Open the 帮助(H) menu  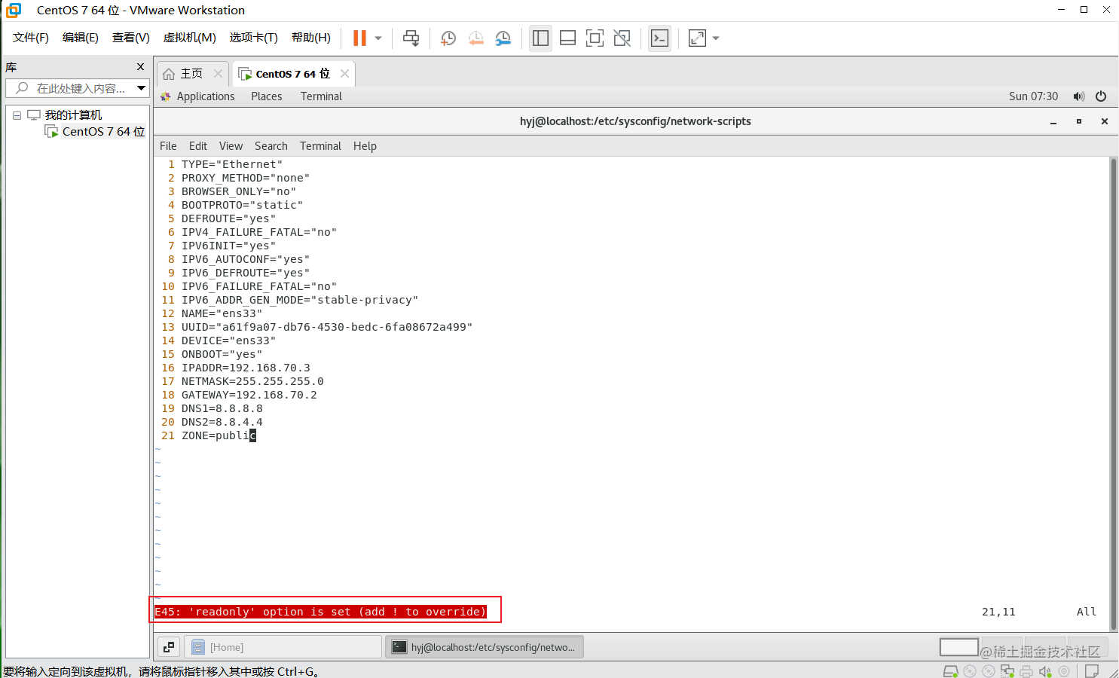coord(310,38)
